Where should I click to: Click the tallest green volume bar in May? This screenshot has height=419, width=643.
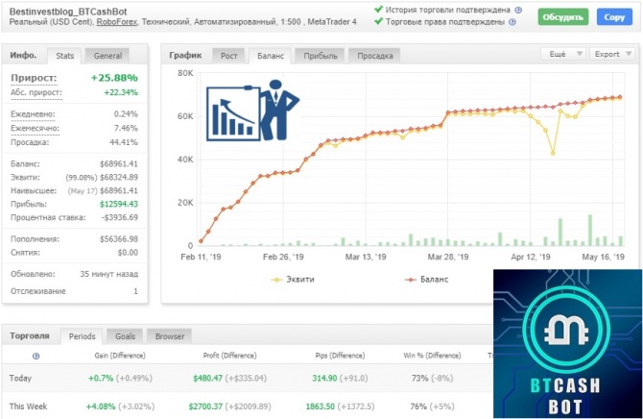590,230
